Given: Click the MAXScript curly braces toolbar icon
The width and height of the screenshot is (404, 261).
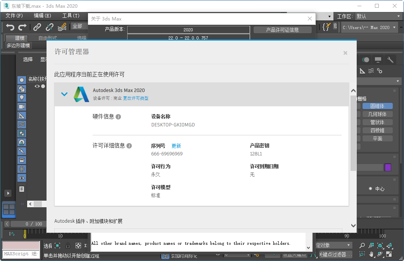Looking at the screenshot, I should click(x=326, y=27).
